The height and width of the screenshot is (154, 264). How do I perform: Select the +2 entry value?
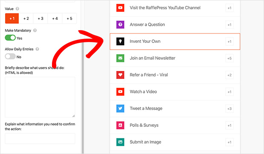point(26,18)
